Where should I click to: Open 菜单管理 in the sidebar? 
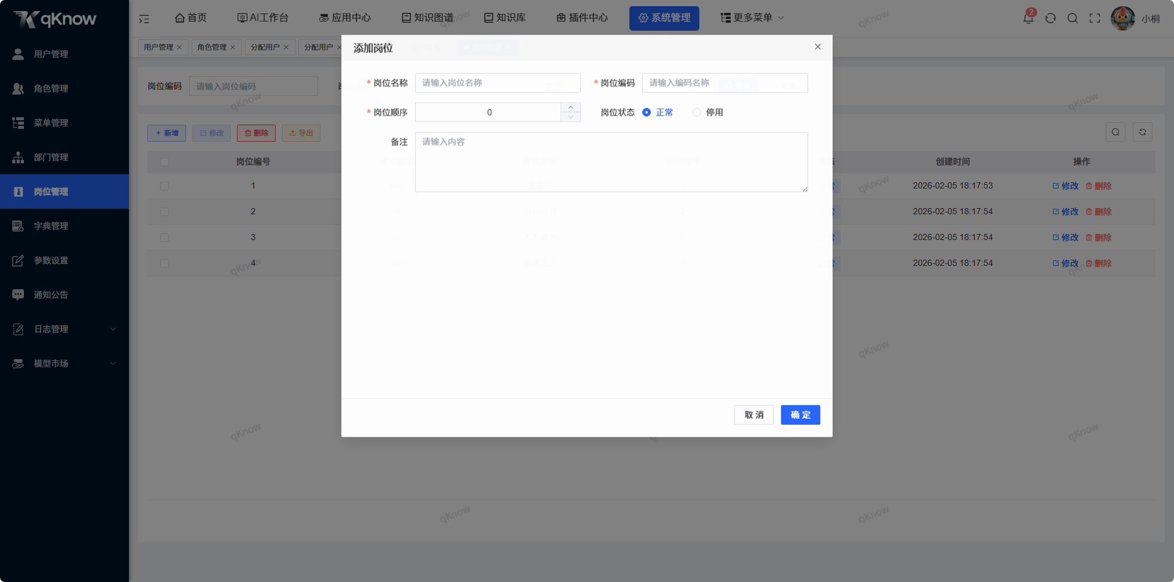coord(64,123)
